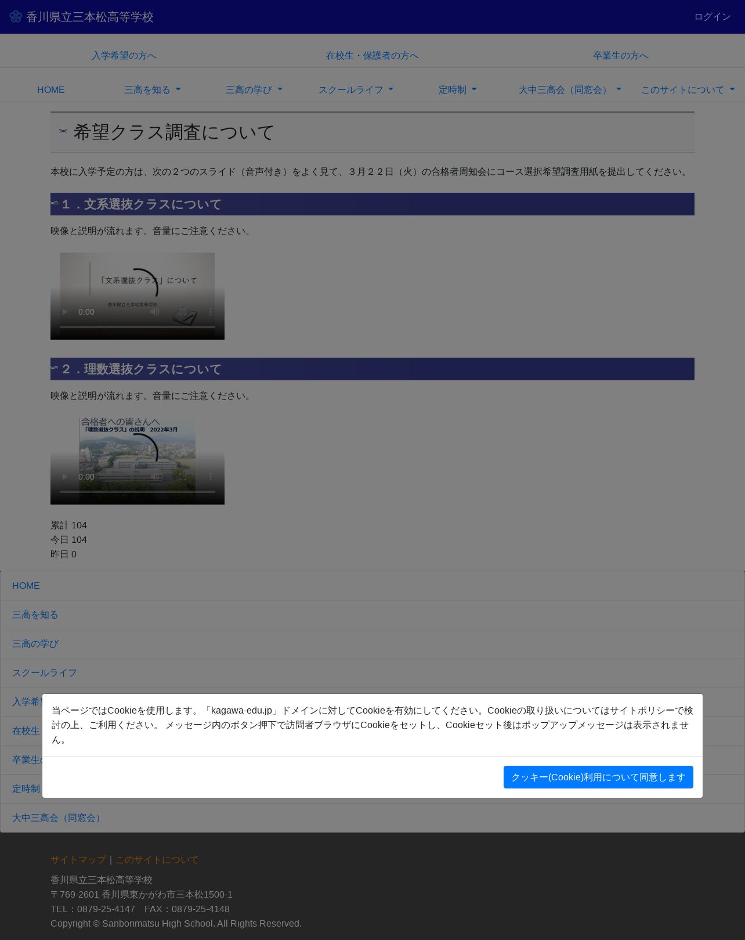745x940 pixels.
Task: Open 卒業生の方へ page
Action: pos(621,56)
